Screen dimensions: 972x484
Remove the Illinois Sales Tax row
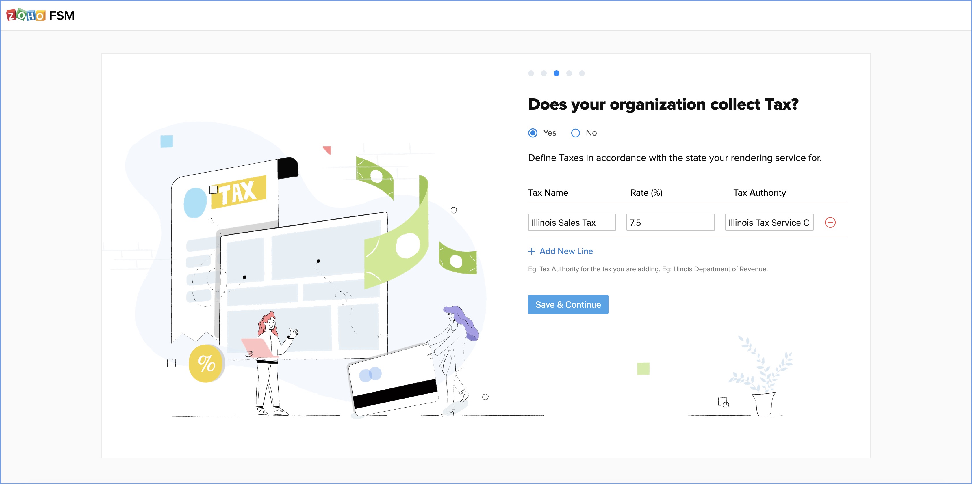(x=830, y=223)
